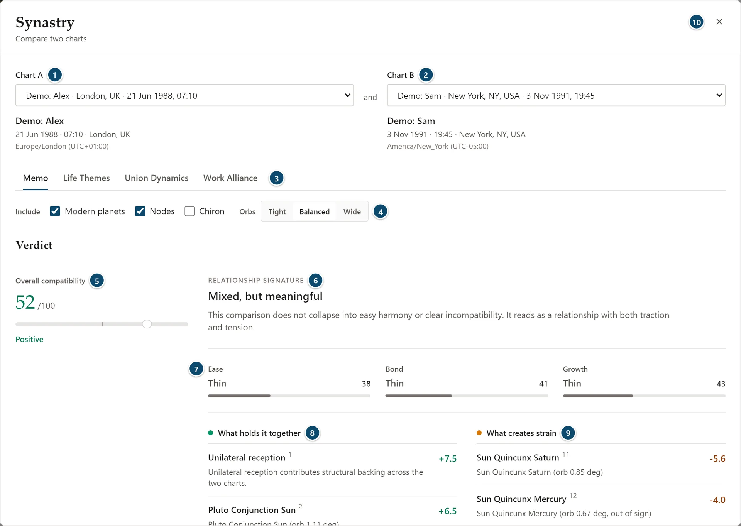Uncheck the Nodes checkbox
The width and height of the screenshot is (741, 526).
140,211
